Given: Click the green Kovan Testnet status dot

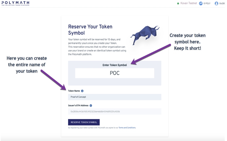Looking at the screenshot, I should pyautogui.click(x=178, y=3).
